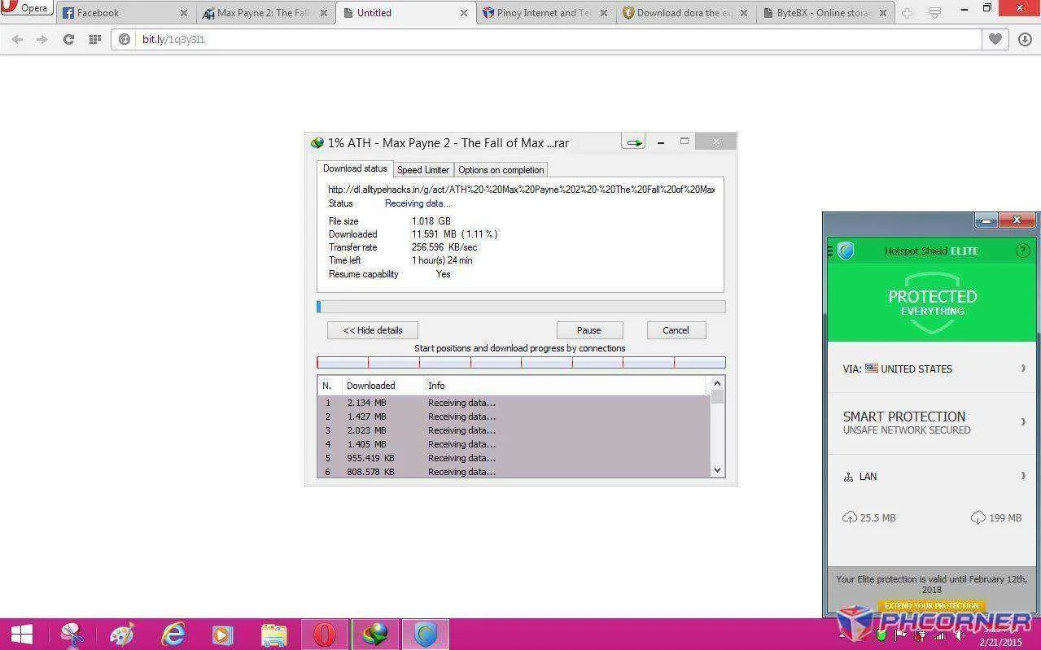Select connection row 5 with 955.419 KB

[514, 458]
